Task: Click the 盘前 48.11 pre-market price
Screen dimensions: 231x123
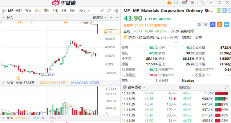Action: coord(138,31)
